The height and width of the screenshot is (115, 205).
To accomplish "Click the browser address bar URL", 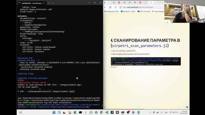I will pos(138,7).
